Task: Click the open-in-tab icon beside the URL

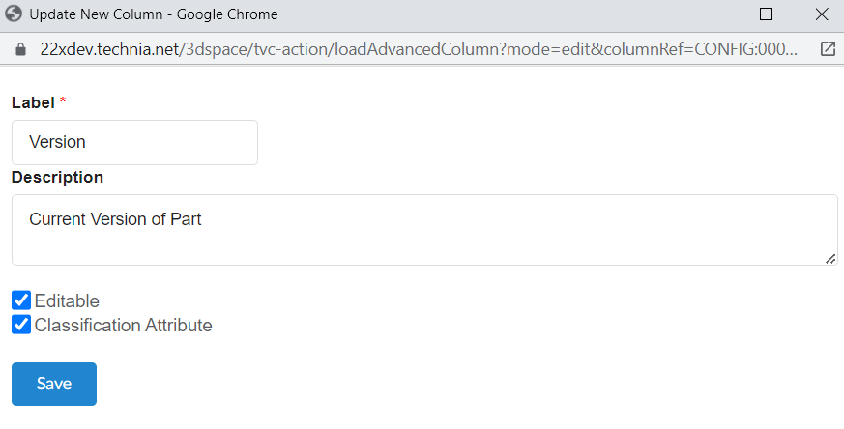Action: coord(827,48)
